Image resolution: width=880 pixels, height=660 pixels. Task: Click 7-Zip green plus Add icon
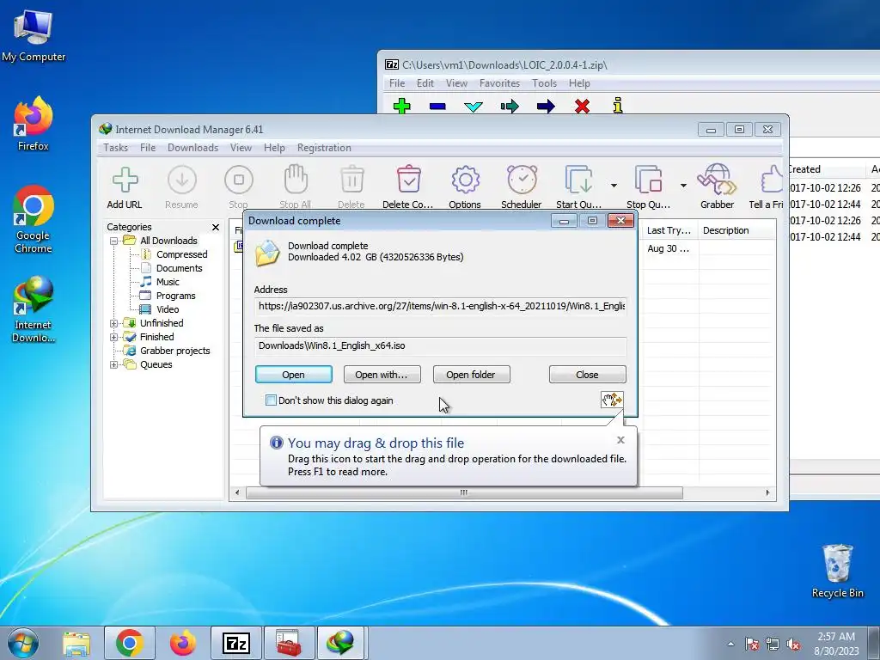click(402, 106)
